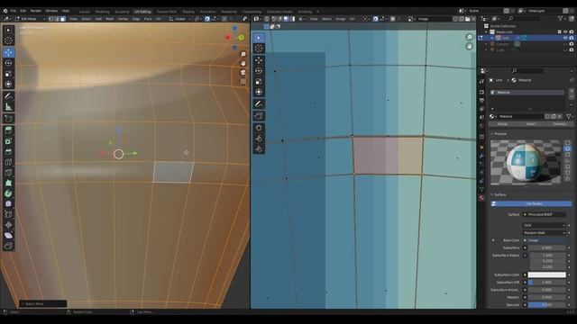This screenshot has width=577, height=324.
Task: Open the GGX distribution dropdown
Action: click(x=545, y=225)
